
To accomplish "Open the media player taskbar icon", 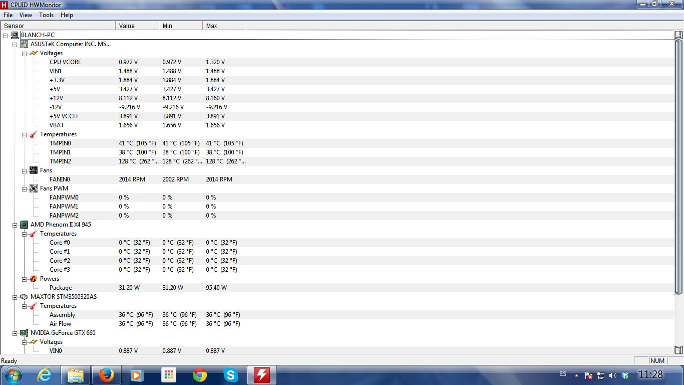I will [138, 375].
